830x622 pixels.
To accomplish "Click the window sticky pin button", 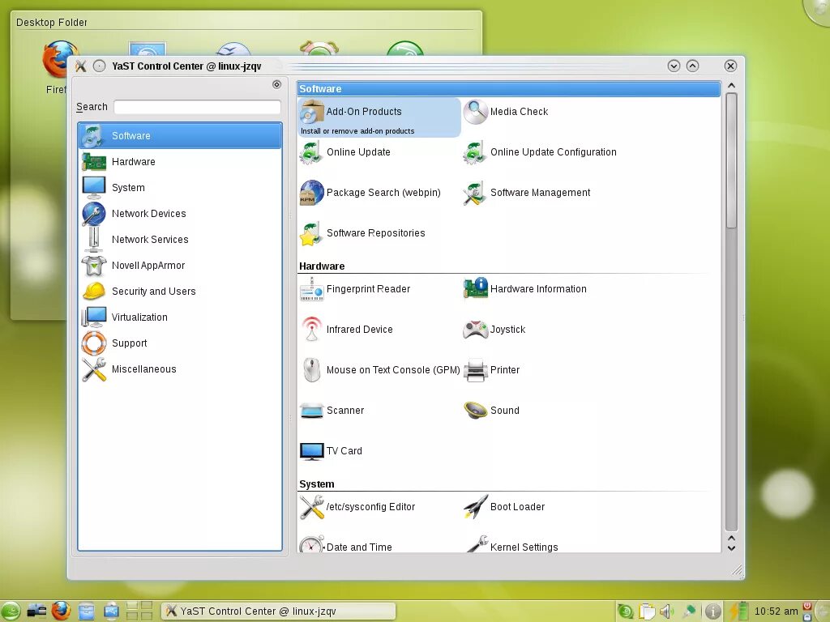I will (99, 66).
